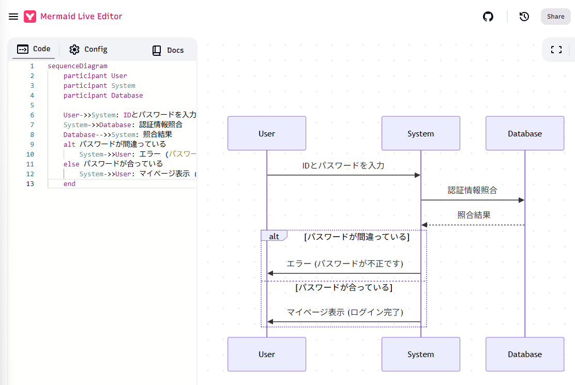Click the bottom System participant box
Image resolution: width=575 pixels, height=385 pixels.
pos(420,355)
